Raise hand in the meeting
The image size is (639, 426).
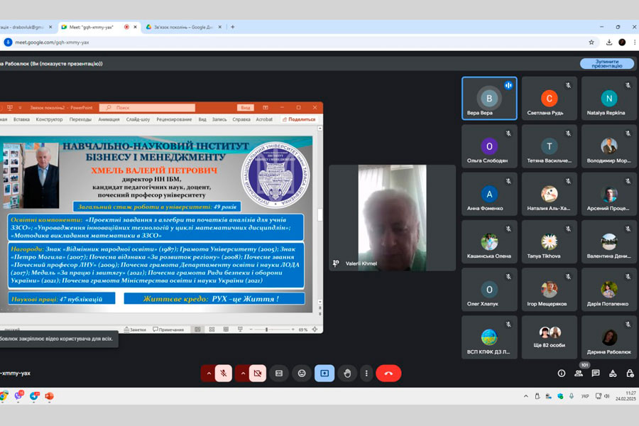point(347,373)
